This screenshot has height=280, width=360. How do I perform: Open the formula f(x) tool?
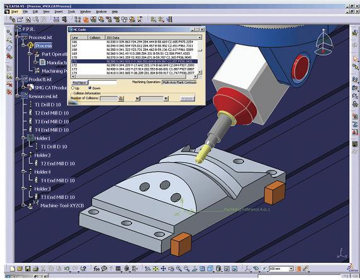tap(96, 269)
